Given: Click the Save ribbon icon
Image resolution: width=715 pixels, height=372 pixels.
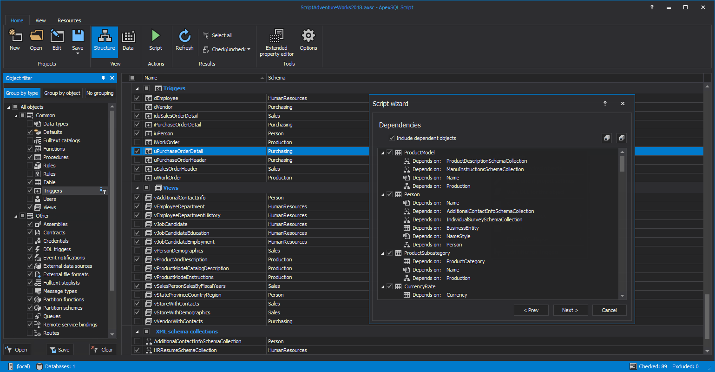Looking at the screenshot, I should (78, 35).
